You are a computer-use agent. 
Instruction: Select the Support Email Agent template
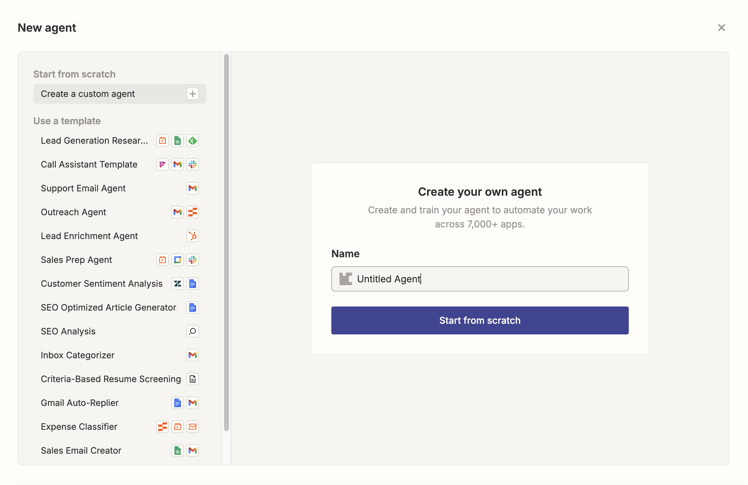[x=120, y=188]
